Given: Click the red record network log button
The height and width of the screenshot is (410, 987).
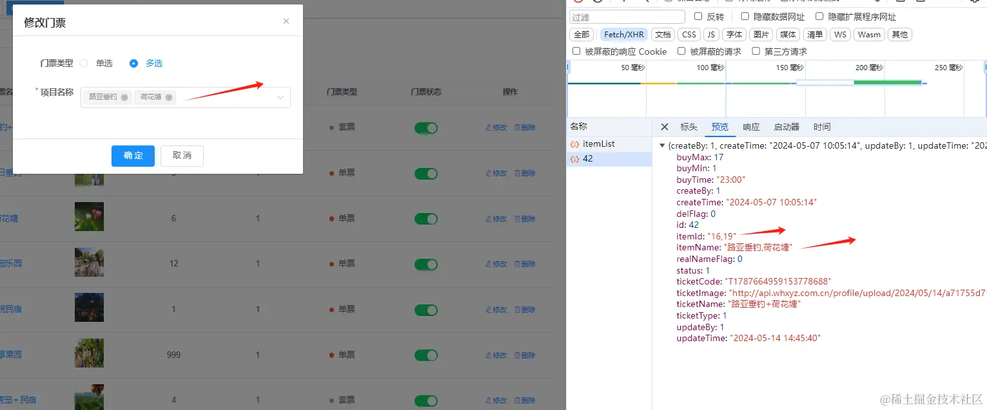Looking at the screenshot, I should click(x=578, y=3).
